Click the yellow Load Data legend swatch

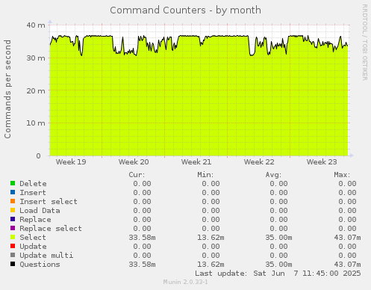[x=13, y=210]
